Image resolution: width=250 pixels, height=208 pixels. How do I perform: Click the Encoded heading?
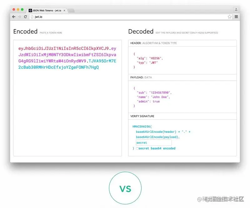[x=25, y=32]
